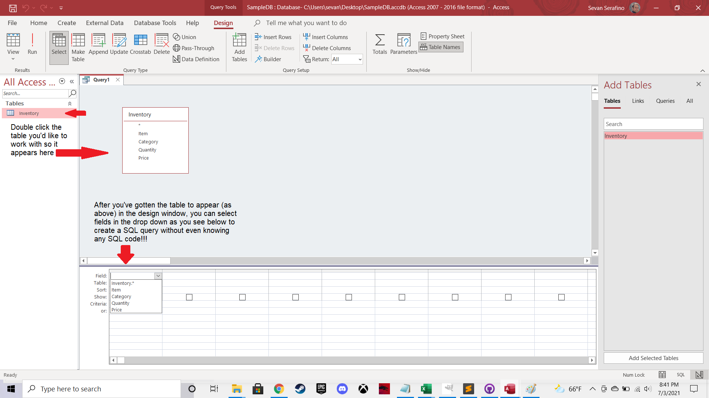Check the Show box in seventh grid column

pyautogui.click(x=455, y=297)
